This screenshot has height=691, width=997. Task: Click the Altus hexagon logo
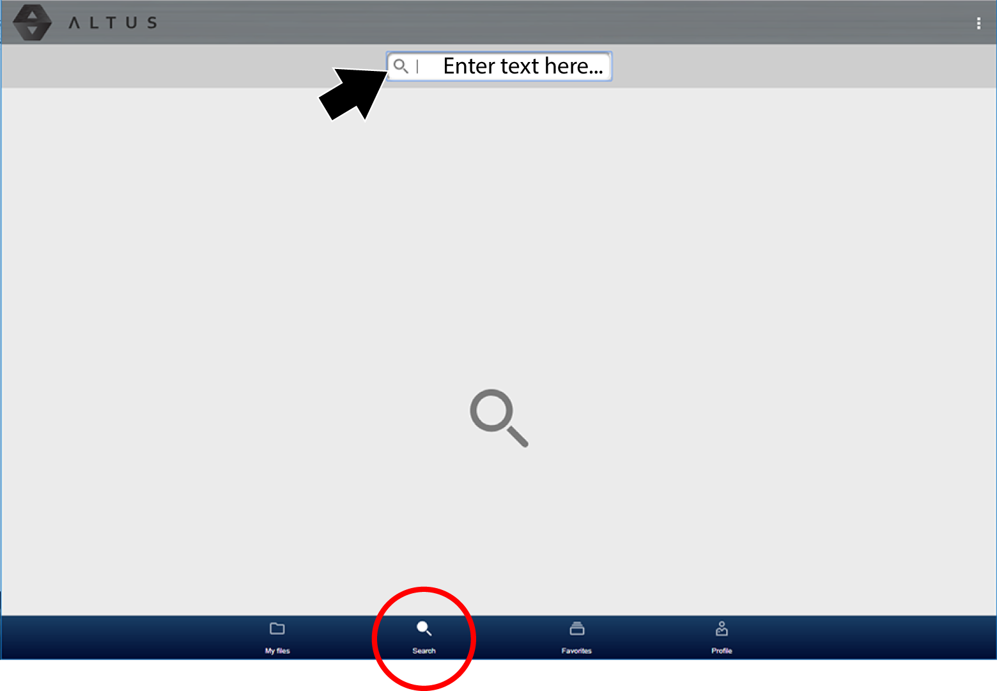(x=32, y=22)
